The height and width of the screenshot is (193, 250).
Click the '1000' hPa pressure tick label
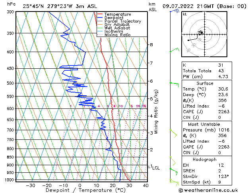point(10,180)
